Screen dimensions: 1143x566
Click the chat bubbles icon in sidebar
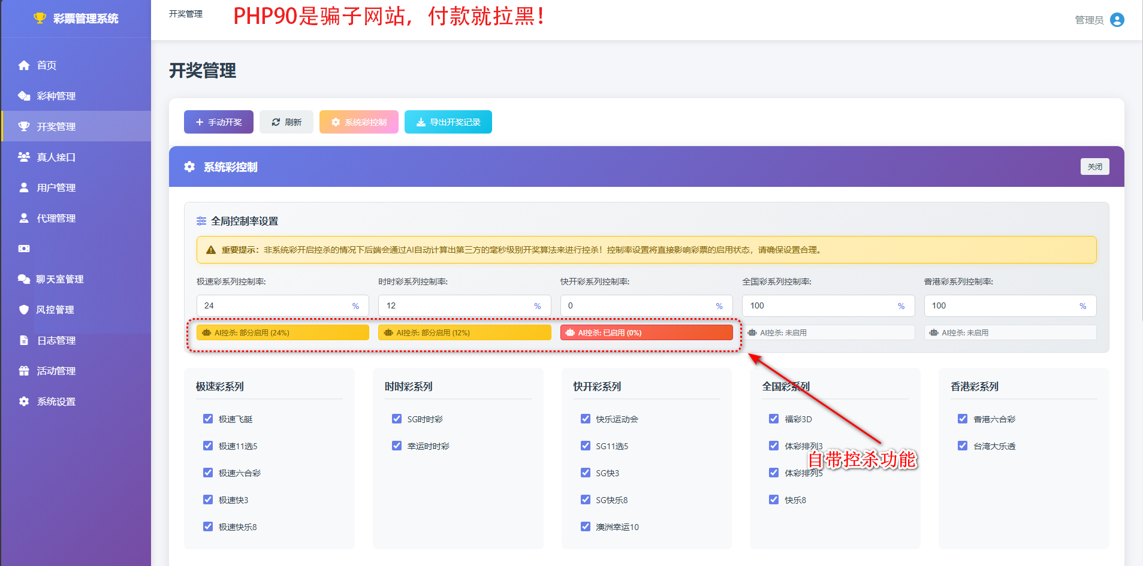click(24, 279)
